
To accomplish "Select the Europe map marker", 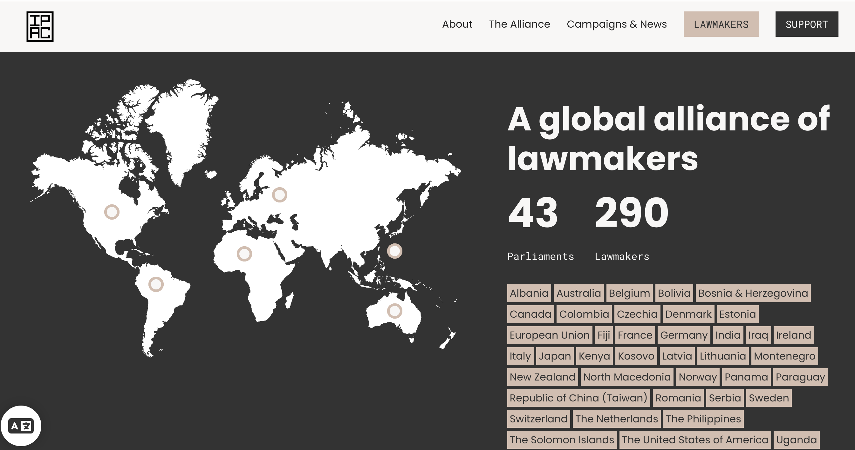I will click(x=279, y=195).
